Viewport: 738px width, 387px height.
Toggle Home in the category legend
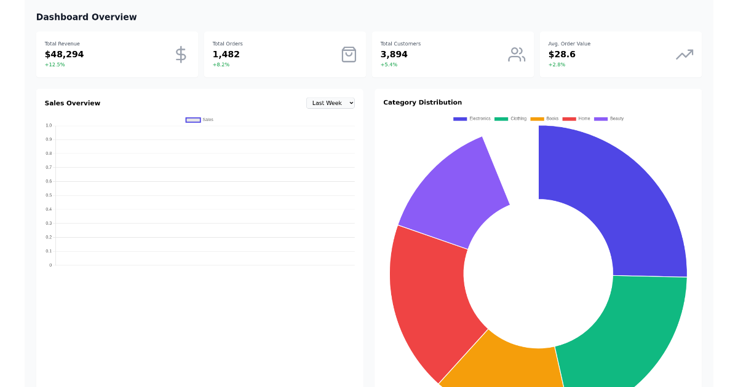(583, 118)
